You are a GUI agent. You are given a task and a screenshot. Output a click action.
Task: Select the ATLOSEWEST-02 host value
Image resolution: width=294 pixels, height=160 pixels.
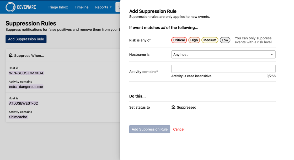point(23,103)
